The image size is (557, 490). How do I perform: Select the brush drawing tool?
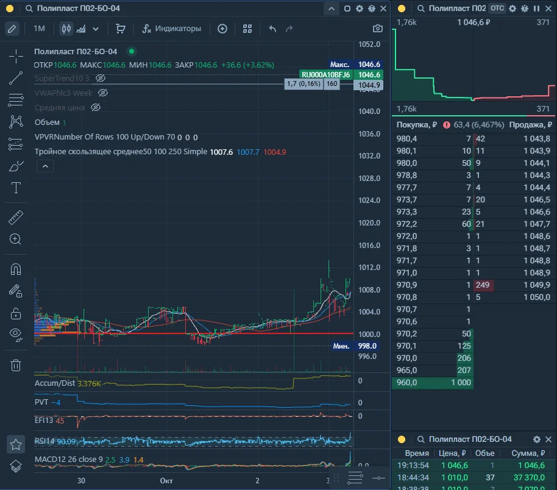(x=16, y=166)
